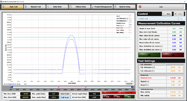The height and width of the screenshot is (101, 187).
Task: Switch to Manual Test tab
Action: click(x=35, y=7)
